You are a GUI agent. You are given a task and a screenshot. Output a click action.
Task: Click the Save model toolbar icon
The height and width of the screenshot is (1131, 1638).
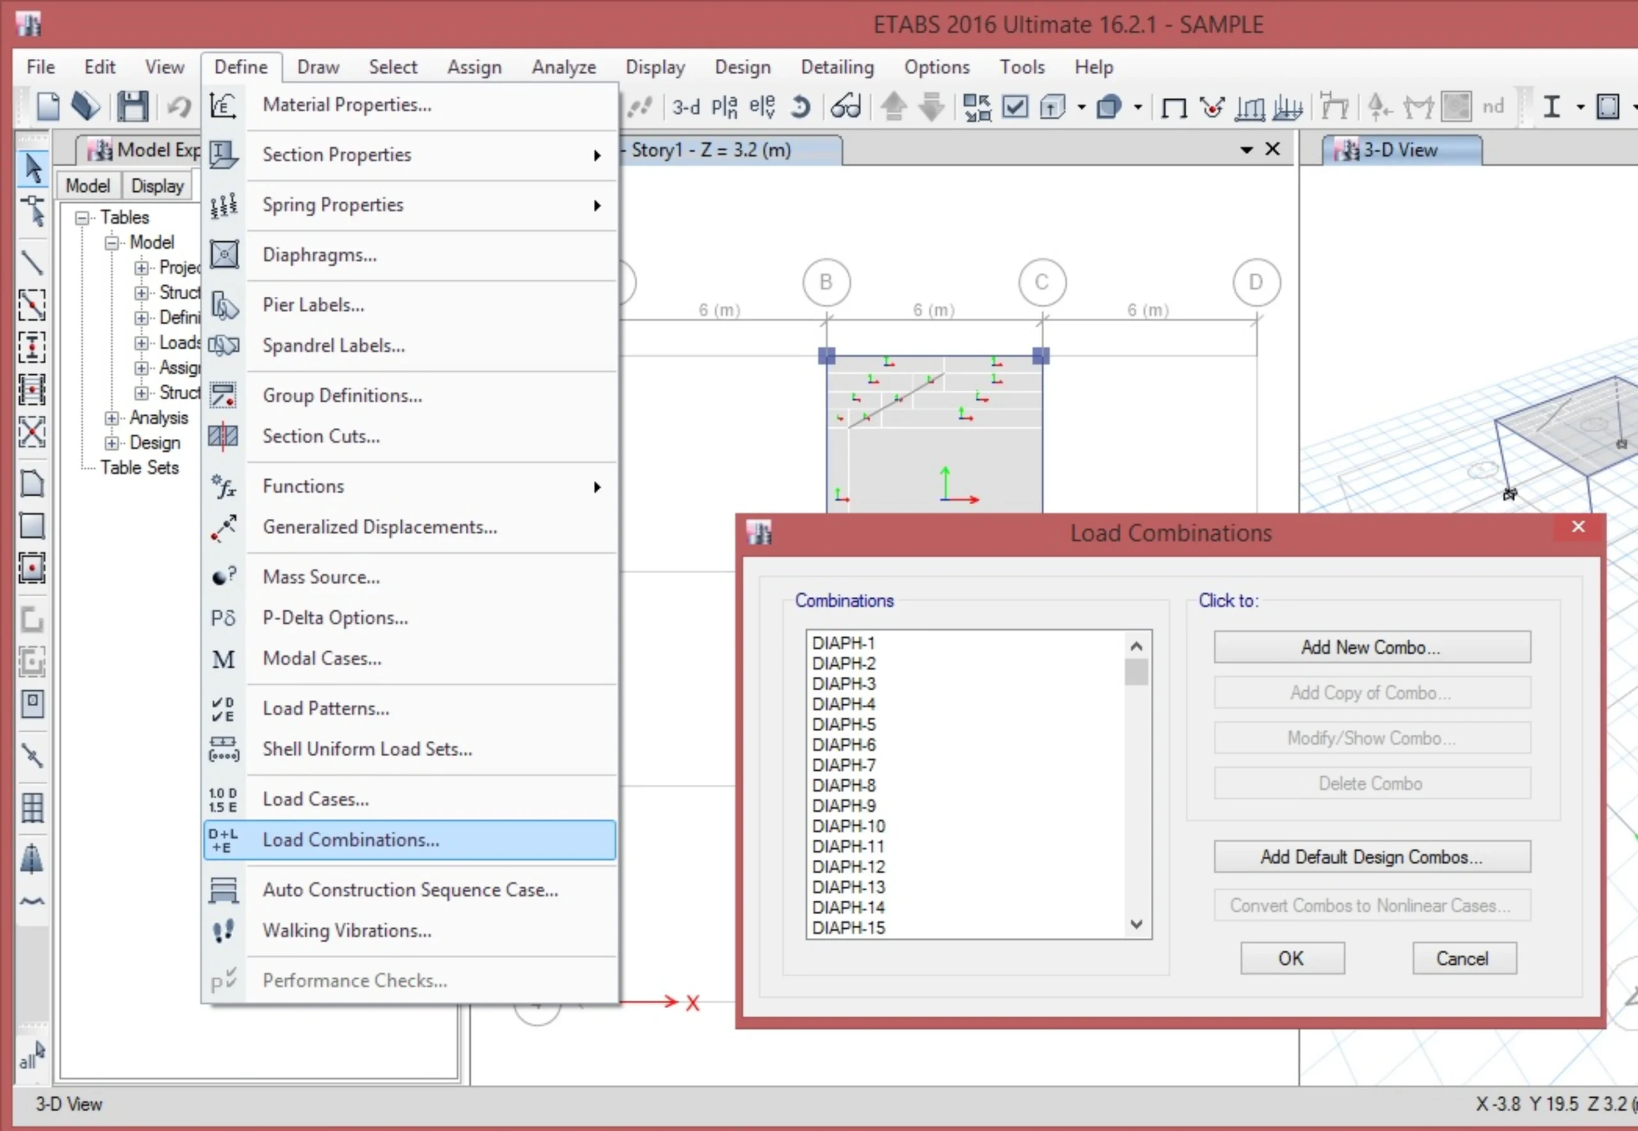click(x=132, y=107)
